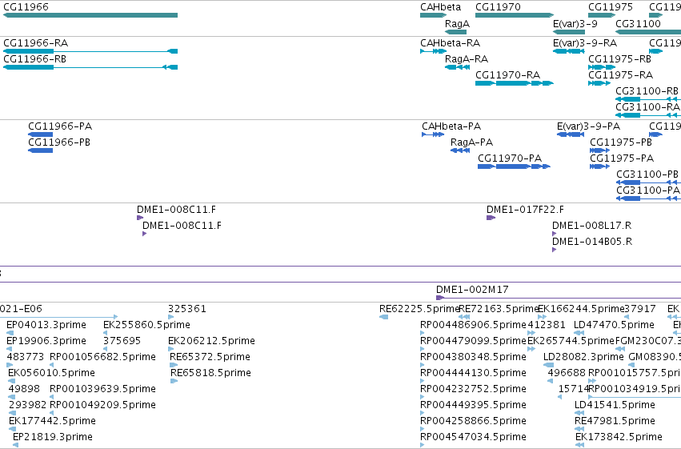Click EST 49898 label
This screenshot has height=449, width=681.
click(x=24, y=389)
